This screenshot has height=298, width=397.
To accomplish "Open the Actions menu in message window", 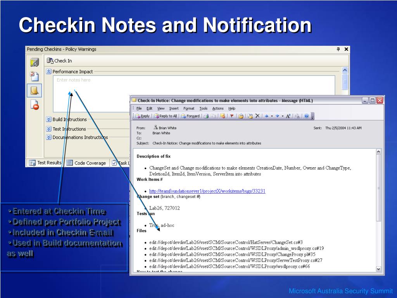I will point(218,109).
